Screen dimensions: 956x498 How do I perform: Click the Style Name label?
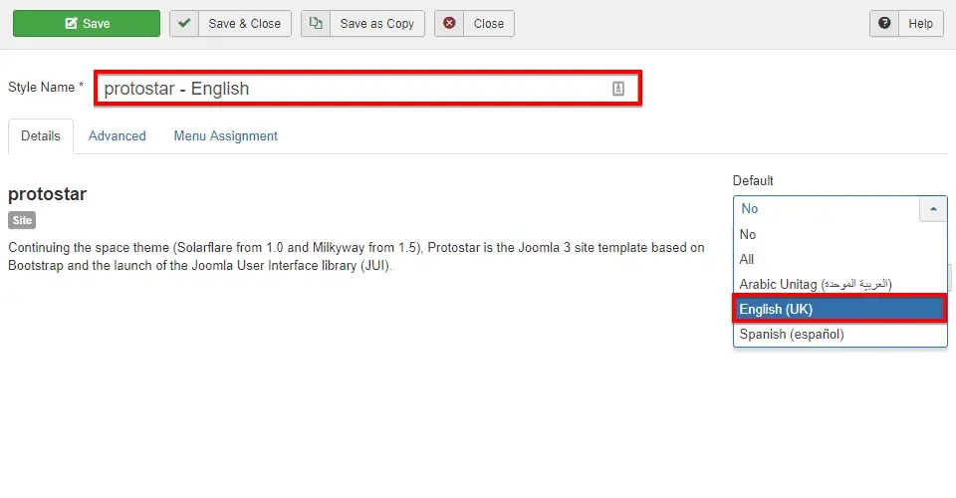tap(45, 88)
